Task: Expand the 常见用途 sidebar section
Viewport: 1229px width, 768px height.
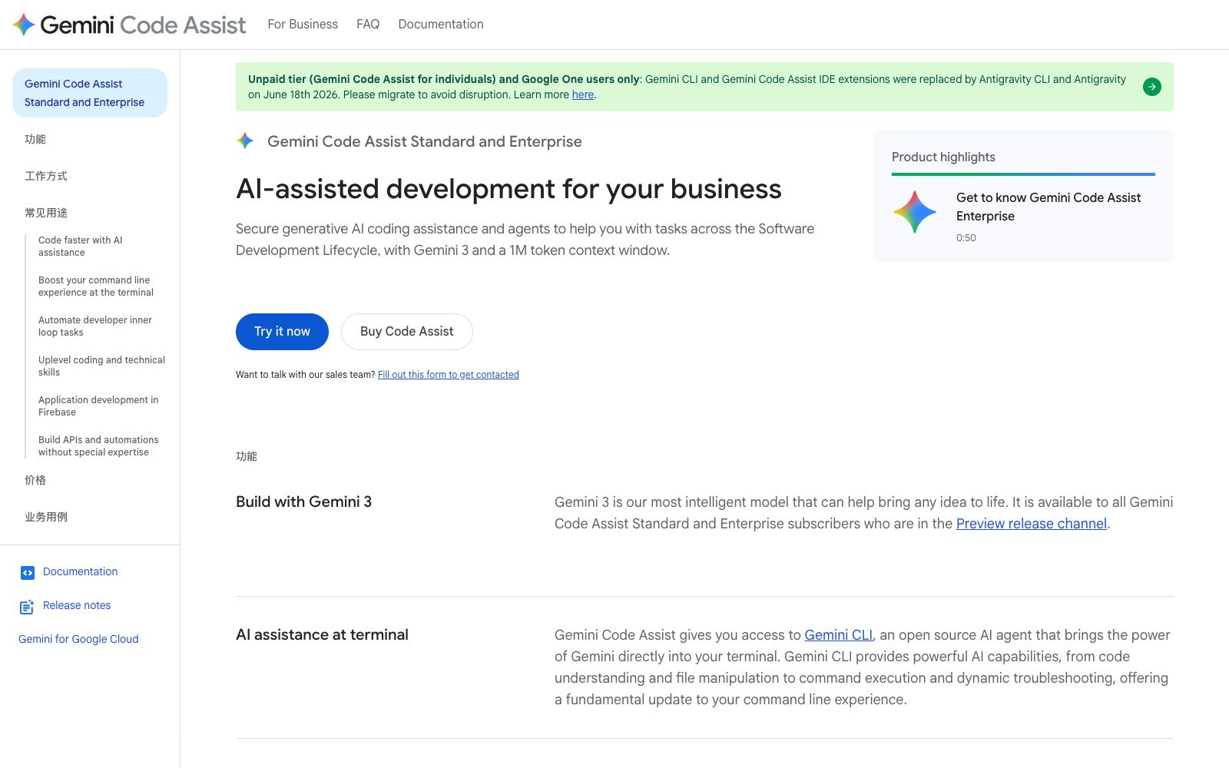Action: (x=46, y=213)
